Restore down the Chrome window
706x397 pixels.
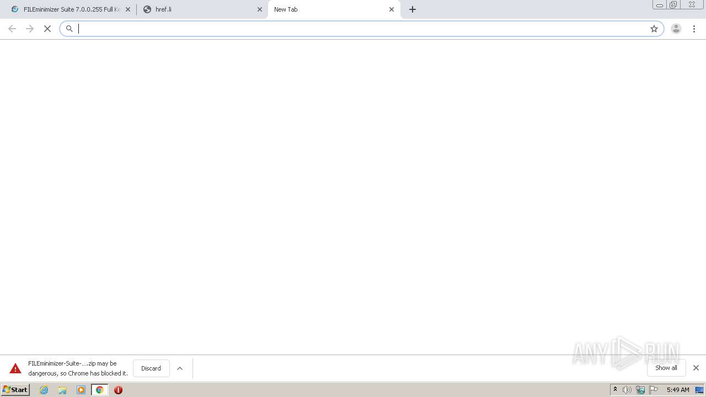[673, 5]
